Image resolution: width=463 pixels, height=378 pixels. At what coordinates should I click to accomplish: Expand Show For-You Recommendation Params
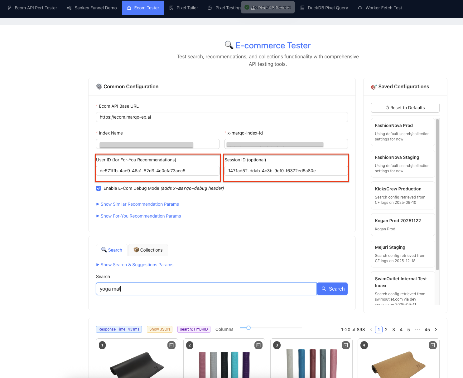[140, 216]
